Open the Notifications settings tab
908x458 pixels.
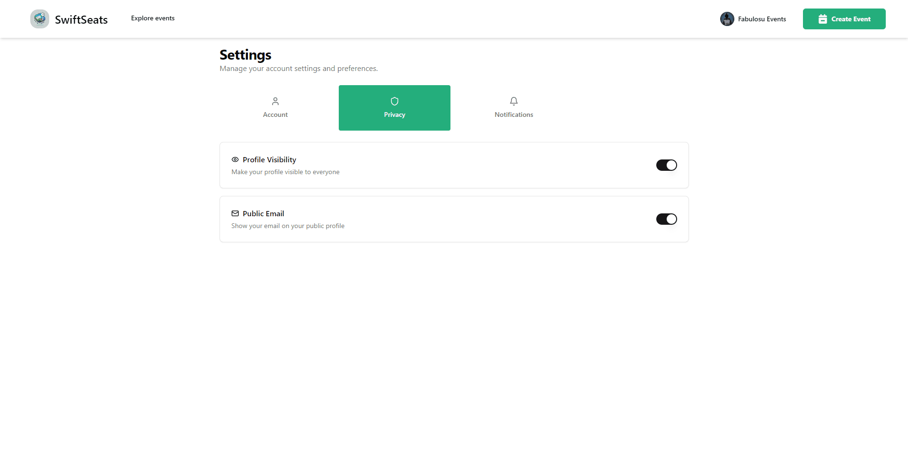(513, 108)
